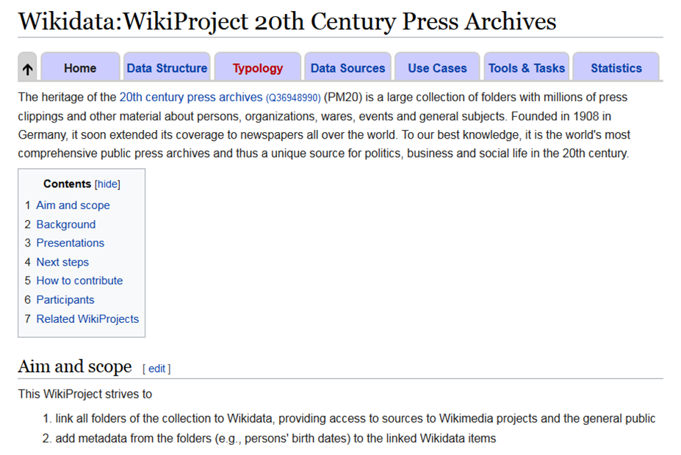Click the text 'This WikiProject strives to'
Screen dimensions: 681x455
(x=85, y=394)
